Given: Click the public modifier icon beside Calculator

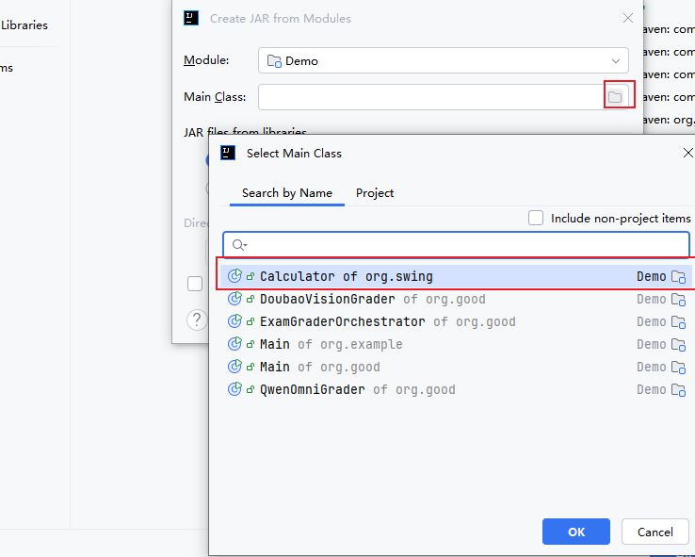Looking at the screenshot, I should pos(251,276).
